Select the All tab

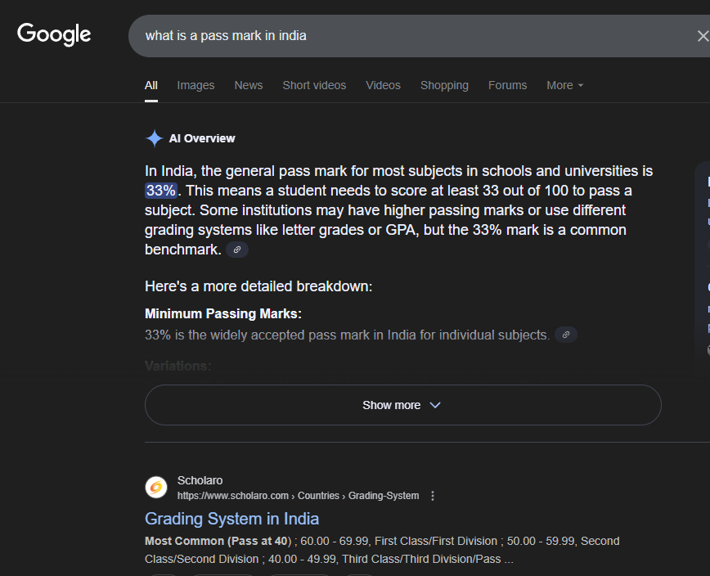151,85
